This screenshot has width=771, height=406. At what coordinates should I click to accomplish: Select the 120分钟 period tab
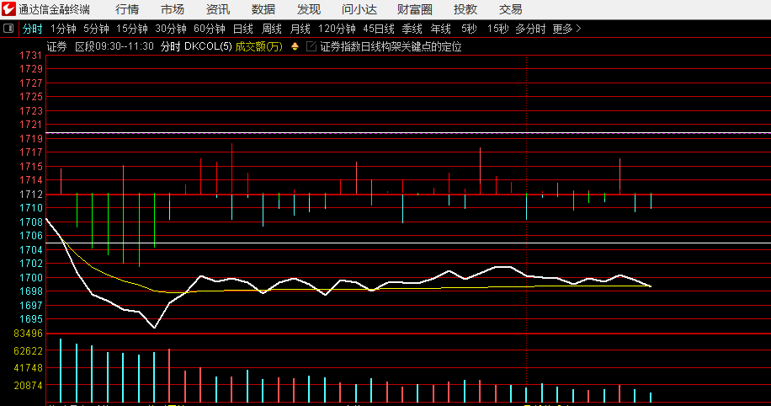coord(337,29)
